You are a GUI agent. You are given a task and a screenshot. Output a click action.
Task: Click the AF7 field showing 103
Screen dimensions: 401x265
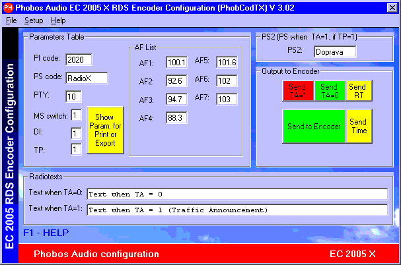227,99
